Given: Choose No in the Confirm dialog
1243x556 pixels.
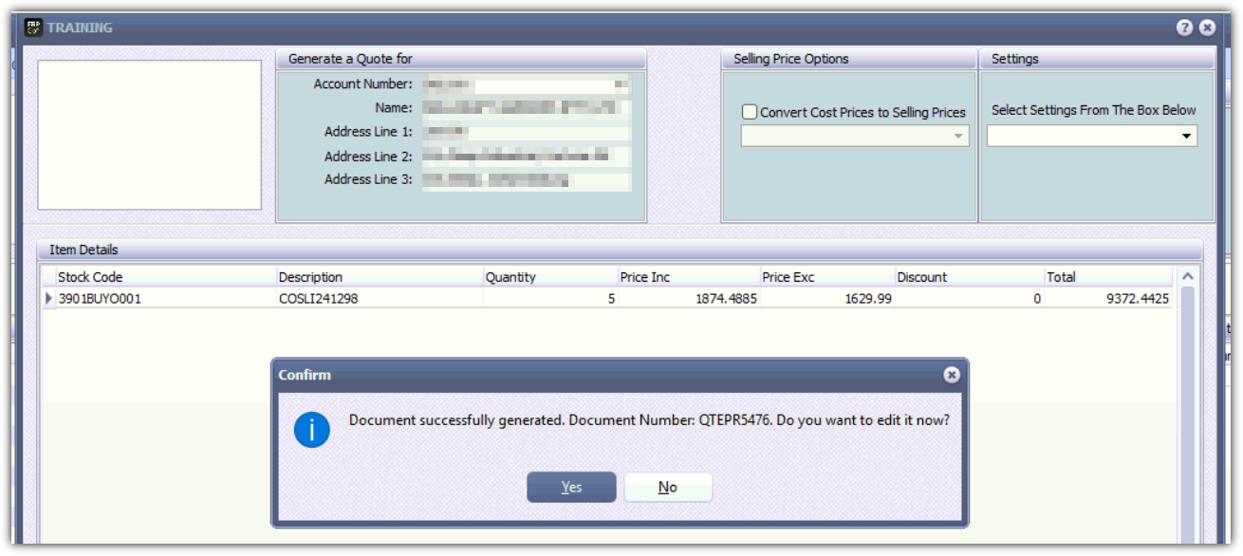Looking at the screenshot, I should click(667, 487).
